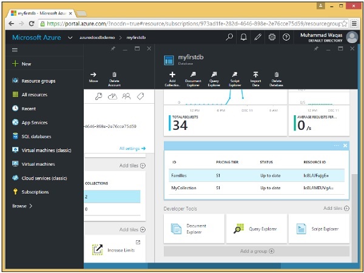Viewport: 364px width, 273px height.
Task: Open the Add Collection command
Action: click(172, 79)
